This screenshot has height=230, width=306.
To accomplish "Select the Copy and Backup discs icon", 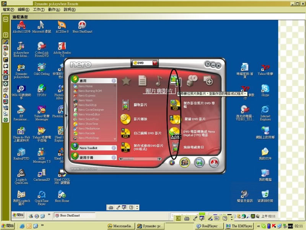I will (192, 80).
